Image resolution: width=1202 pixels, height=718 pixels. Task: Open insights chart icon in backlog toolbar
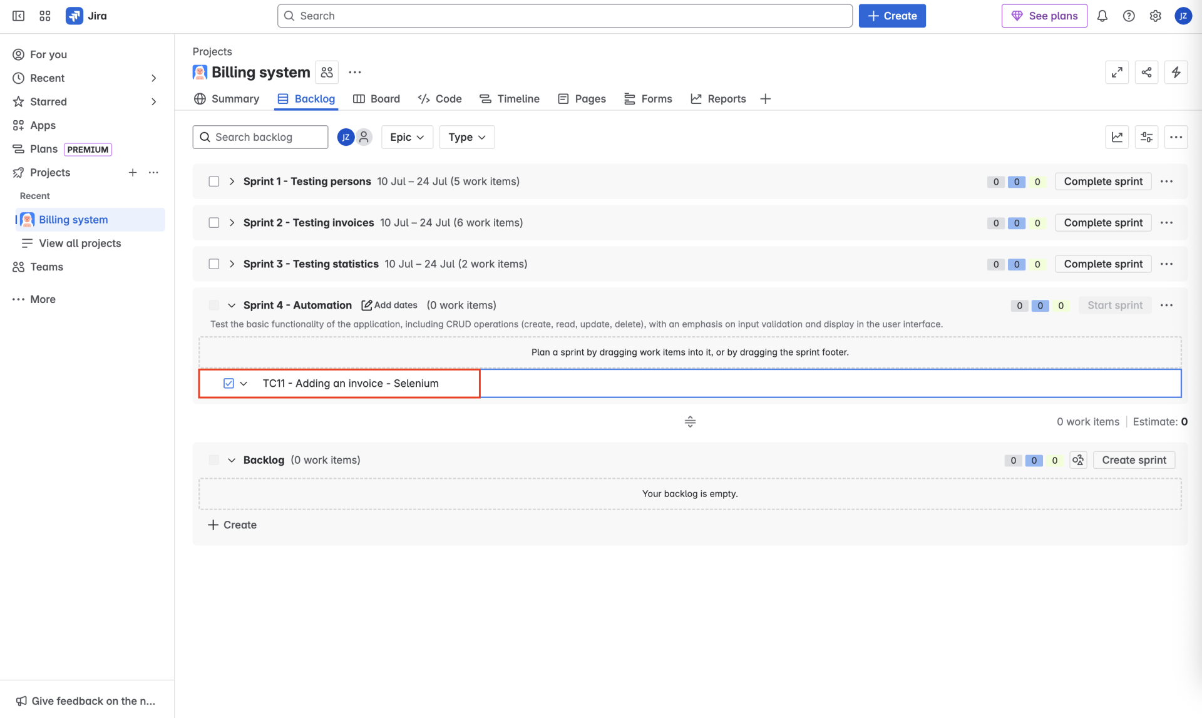point(1117,137)
